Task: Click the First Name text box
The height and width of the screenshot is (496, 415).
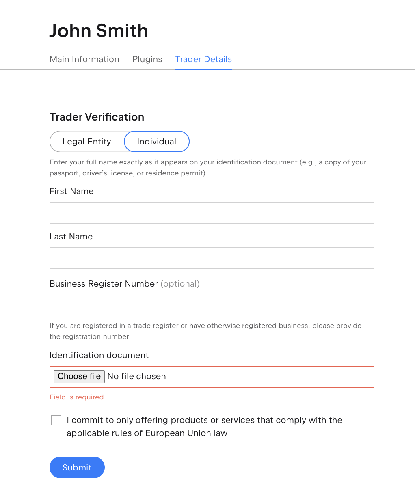Action: [212, 213]
